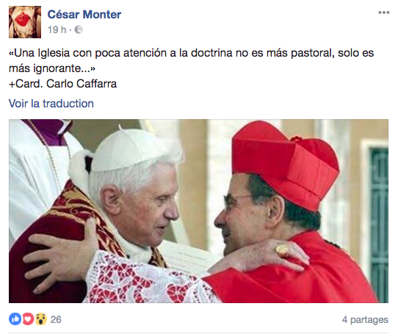This screenshot has height=334, width=398.
Task: Click Voir la traduction link
Action: (51, 104)
